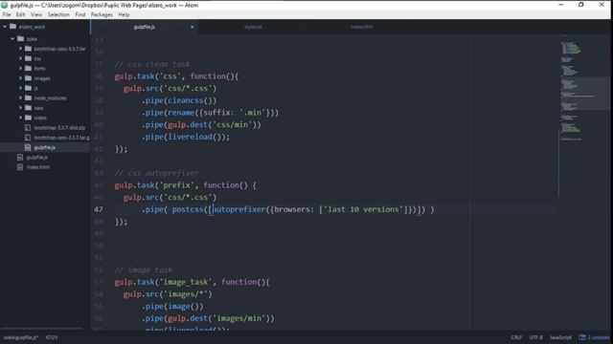Open the Packages menu
This screenshot has width=613, height=344.
point(102,14)
